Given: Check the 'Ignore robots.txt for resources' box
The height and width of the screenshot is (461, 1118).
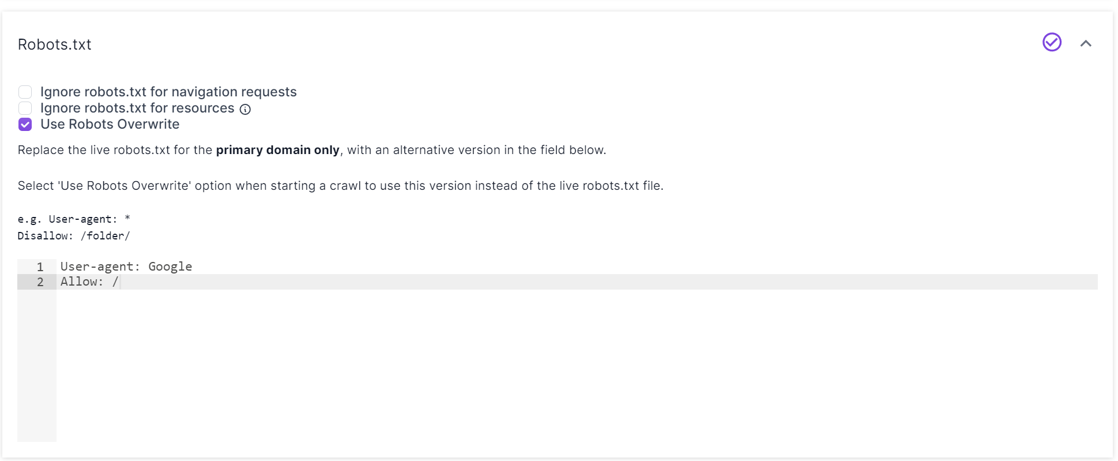Looking at the screenshot, I should click(x=25, y=108).
